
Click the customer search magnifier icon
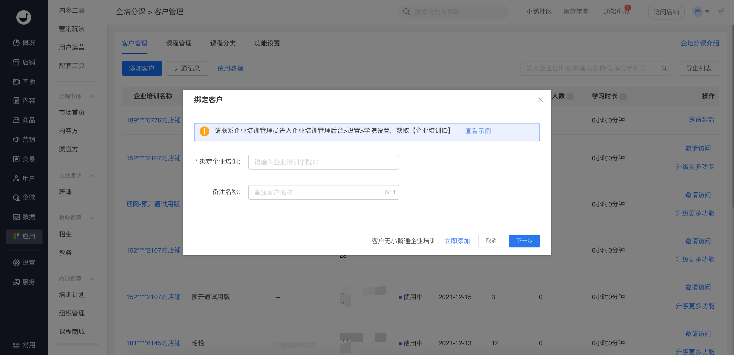coord(664,68)
